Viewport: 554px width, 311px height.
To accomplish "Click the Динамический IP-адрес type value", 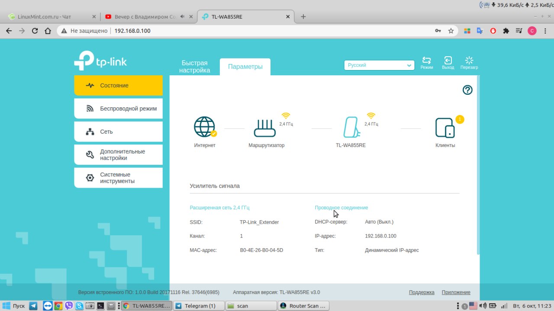I will click(392, 250).
